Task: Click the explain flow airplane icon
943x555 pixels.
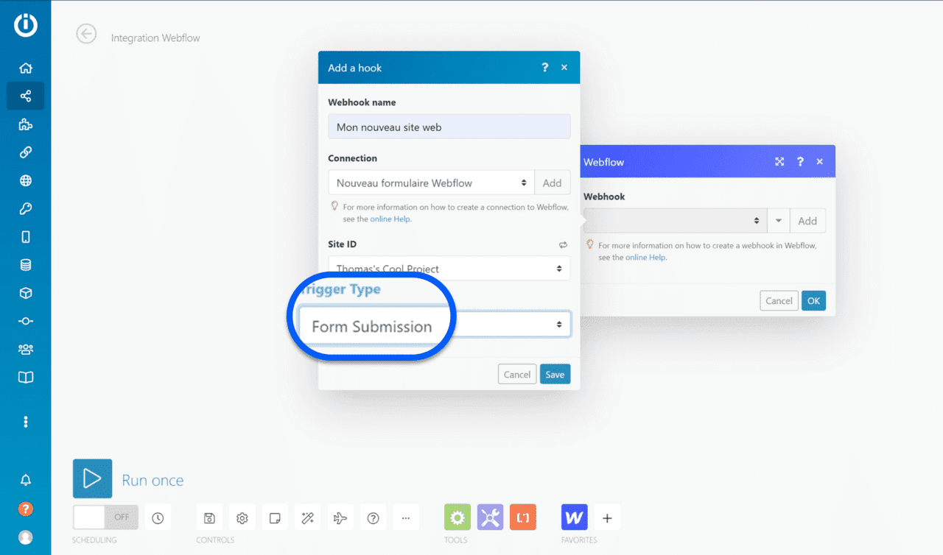Action: tap(340, 518)
